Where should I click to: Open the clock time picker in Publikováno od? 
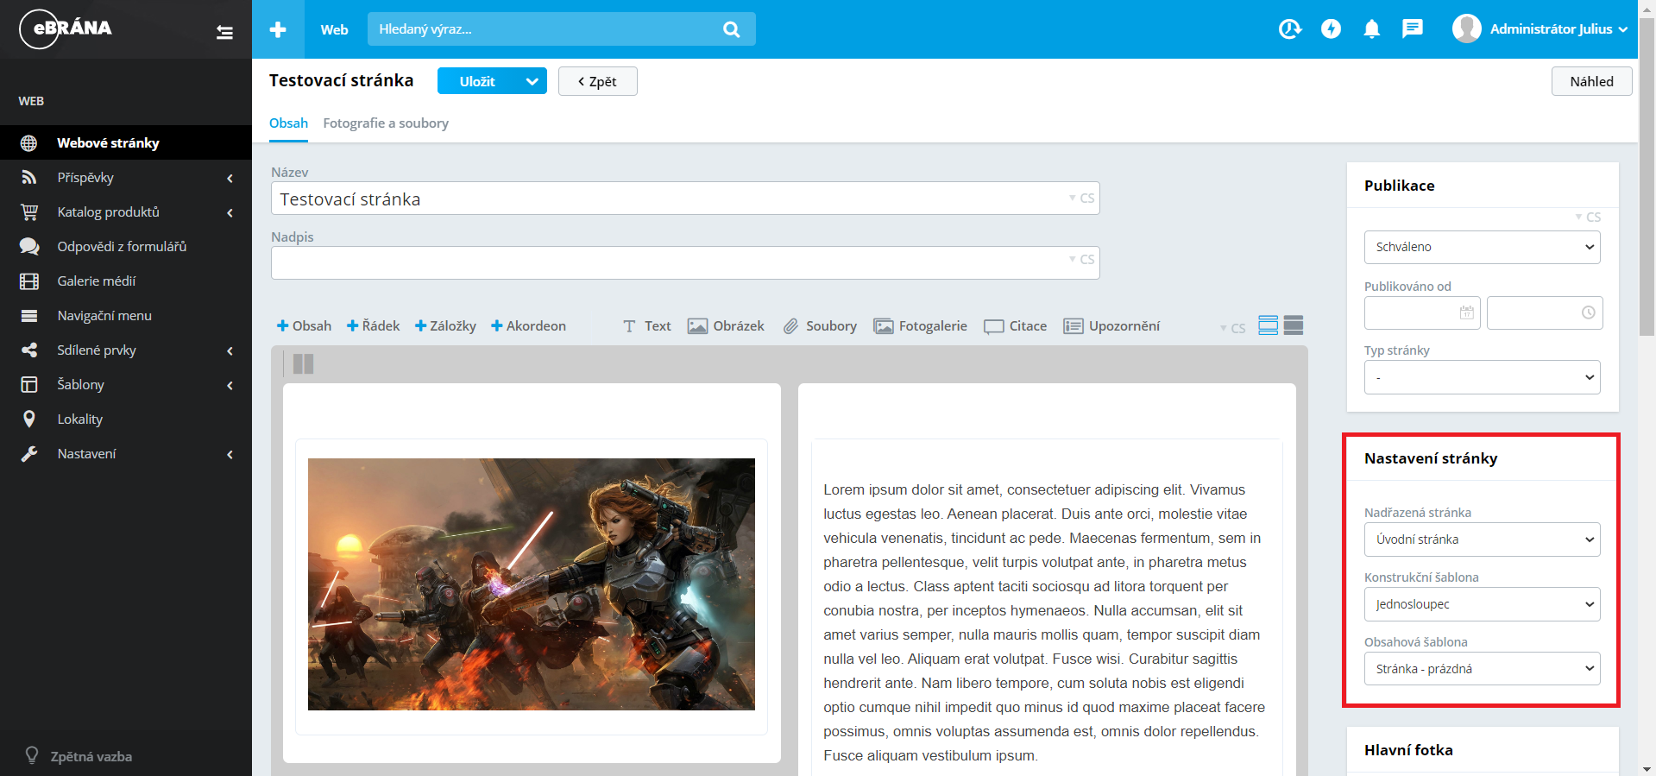point(1588,312)
